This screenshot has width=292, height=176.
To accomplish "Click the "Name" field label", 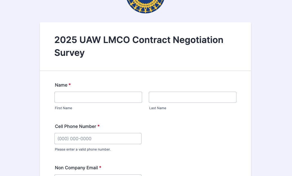I will [61, 85].
